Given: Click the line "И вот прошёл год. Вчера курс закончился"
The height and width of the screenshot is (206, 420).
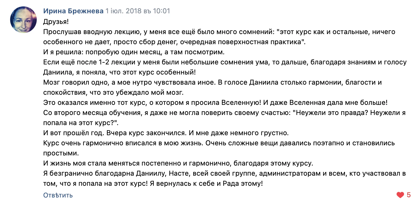Looking at the screenshot, I should pyautogui.click(x=166, y=133).
